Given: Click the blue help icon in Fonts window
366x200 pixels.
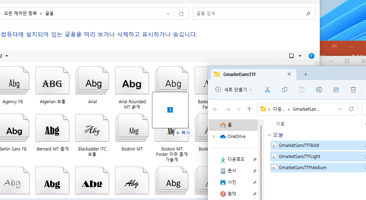Looking at the screenshot, I should pos(312,56).
